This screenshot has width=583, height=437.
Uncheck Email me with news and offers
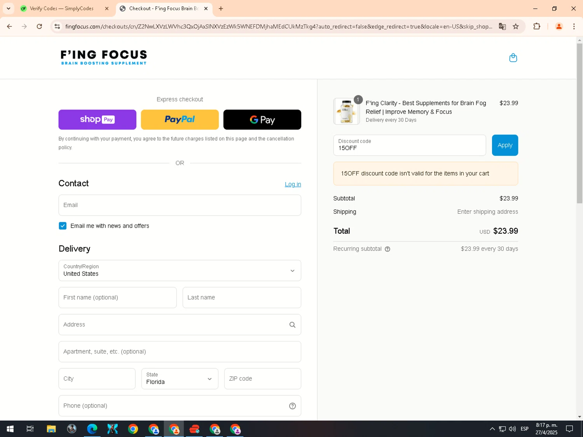pos(63,226)
